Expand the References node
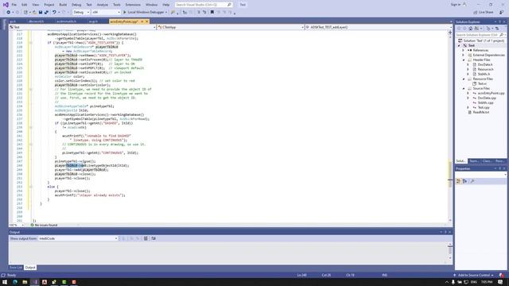The image size is (509, 286). click(x=463, y=50)
